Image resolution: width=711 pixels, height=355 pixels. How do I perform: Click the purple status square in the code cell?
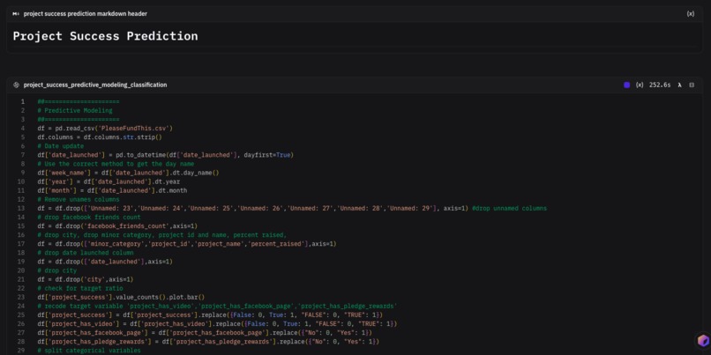626,85
